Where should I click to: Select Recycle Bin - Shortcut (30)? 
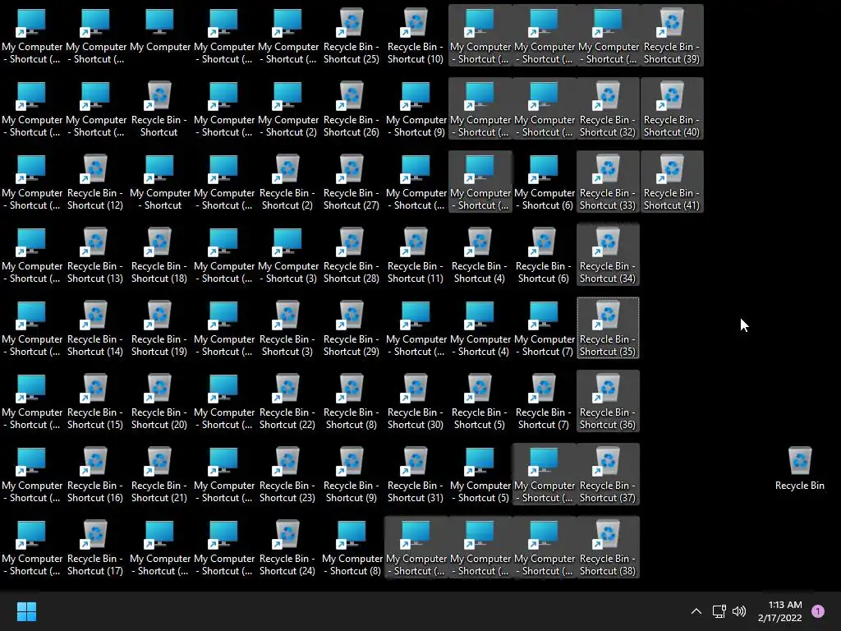click(x=415, y=401)
